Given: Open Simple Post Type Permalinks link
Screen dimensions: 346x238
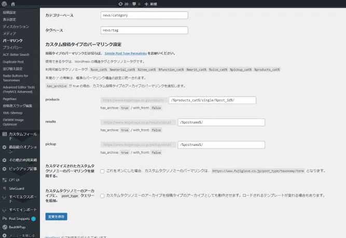Looking at the screenshot, I should [126, 53].
